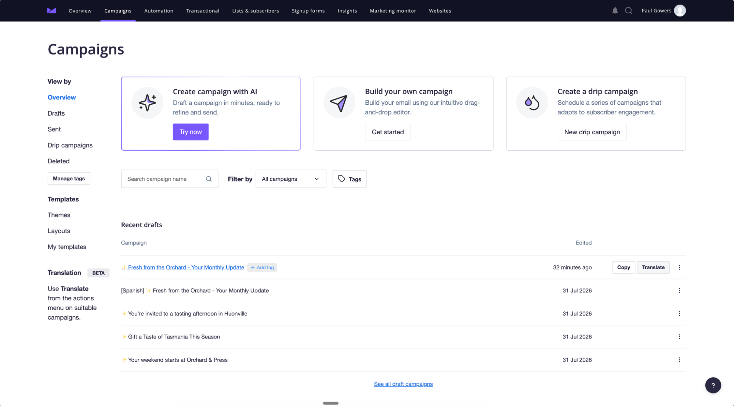Open actions menu for Fresh from the Orchard draft
The image size is (734, 406).
pos(679,267)
